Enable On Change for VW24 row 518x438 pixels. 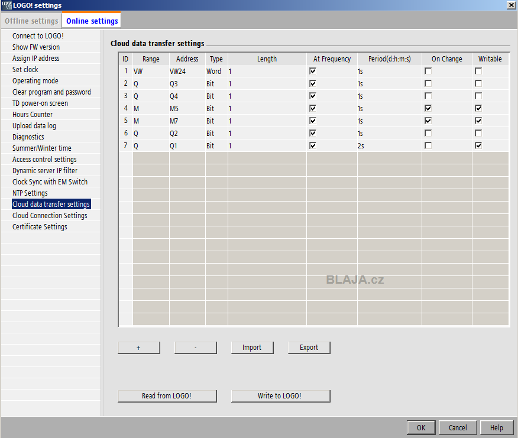[428, 71]
